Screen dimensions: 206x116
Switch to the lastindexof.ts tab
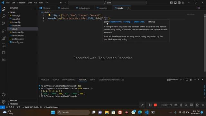click(x=84, y=8)
